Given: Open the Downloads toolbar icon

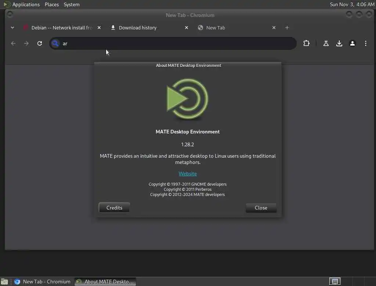Looking at the screenshot, I should pyautogui.click(x=339, y=43).
